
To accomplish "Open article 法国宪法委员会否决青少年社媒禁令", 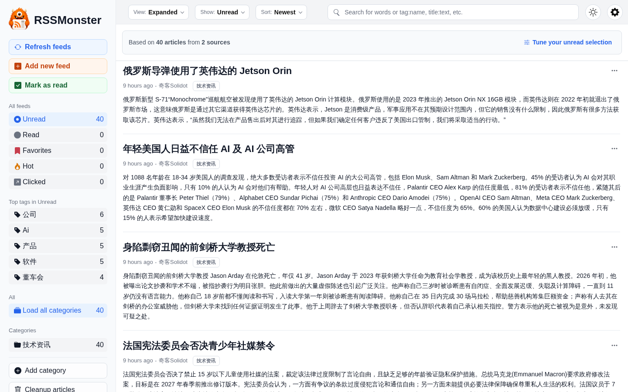I will tap(199, 346).
